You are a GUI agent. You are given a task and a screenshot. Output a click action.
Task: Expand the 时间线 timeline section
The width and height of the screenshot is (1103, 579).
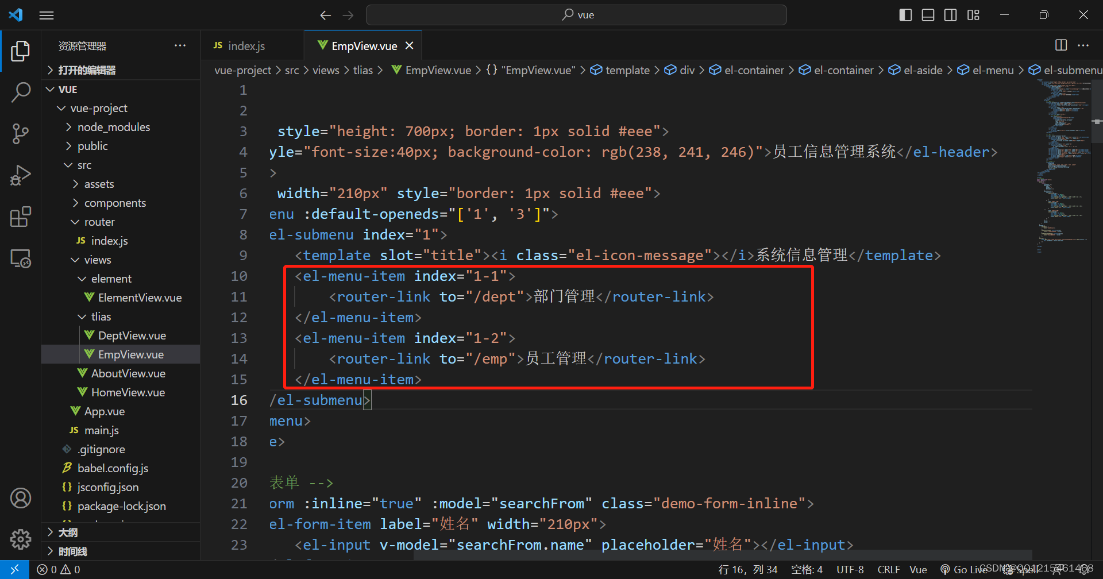(121, 551)
